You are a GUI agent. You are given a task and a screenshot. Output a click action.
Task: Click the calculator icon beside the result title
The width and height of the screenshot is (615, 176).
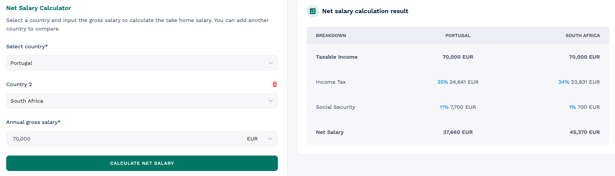pos(313,11)
